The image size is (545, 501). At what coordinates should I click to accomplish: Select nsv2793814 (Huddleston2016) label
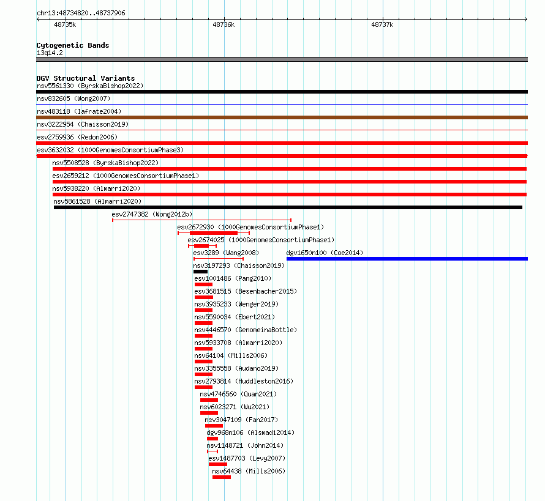pos(244,381)
